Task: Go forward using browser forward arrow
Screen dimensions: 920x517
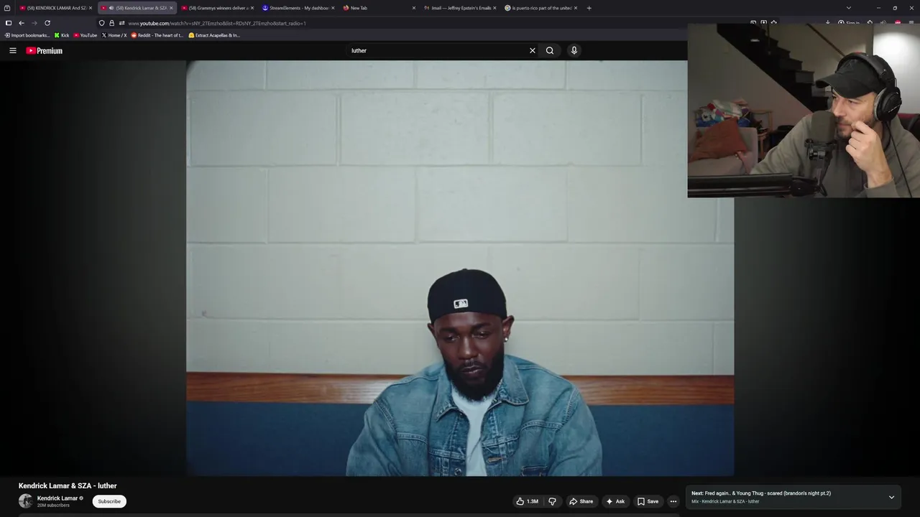Action: [x=34, y=23]
